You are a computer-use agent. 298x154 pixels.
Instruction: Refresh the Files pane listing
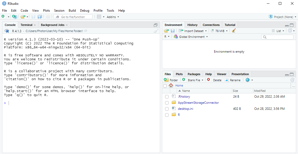click(x=292, y=80)
